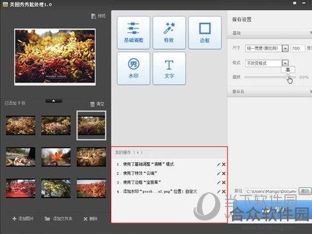
Task: Select the highlighted third thumbnail in top row
Action: [92, 125]
